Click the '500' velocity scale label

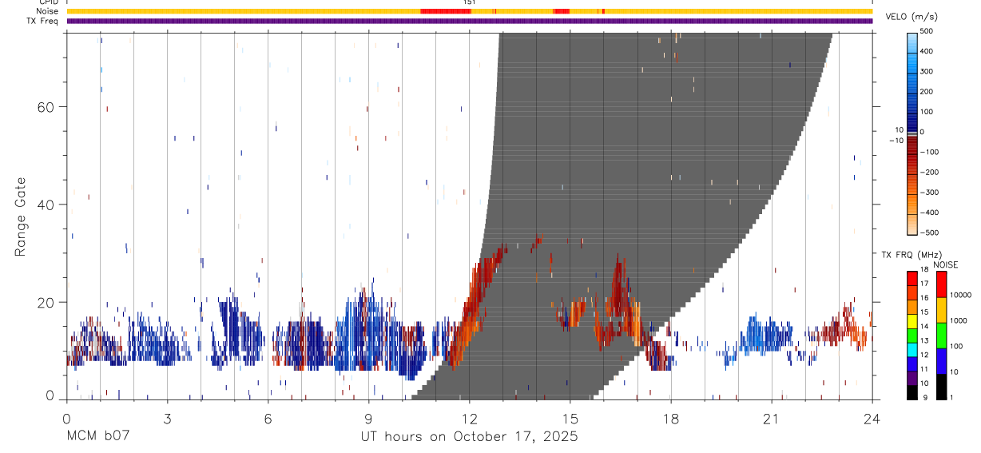pyautogui.click(x=927, y=30)
